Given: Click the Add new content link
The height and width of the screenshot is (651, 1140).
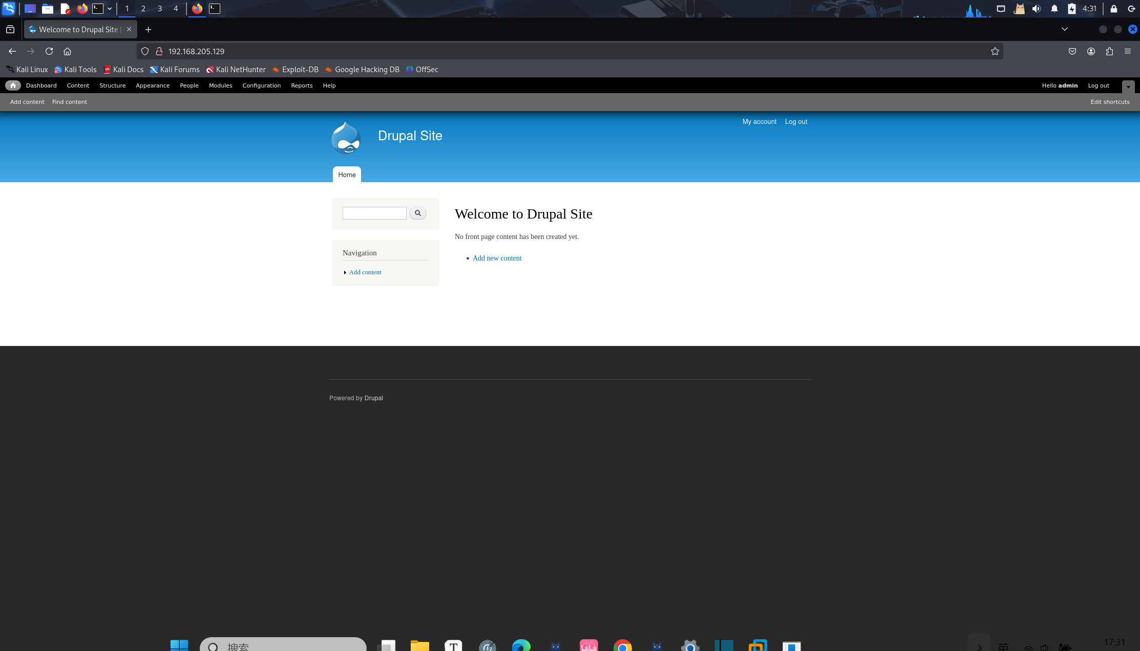Looking at the screenshot, I should point(497,258).
